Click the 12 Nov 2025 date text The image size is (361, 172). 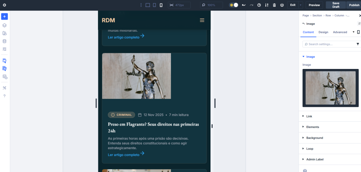(153, 115)
